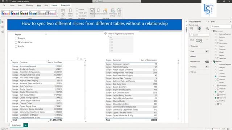Click the format pane Search field

pos(199,35)
